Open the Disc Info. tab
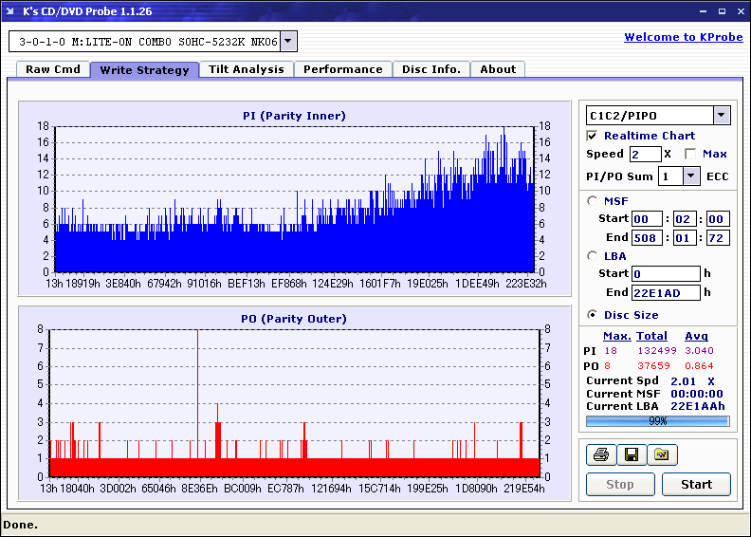The height and width of the screenshot is (537, 751). tap(431, 69)
